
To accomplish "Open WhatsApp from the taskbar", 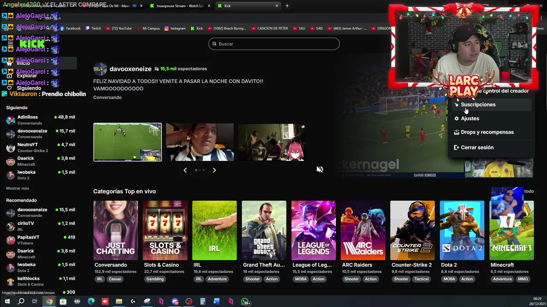I will [x=245, y=302].
